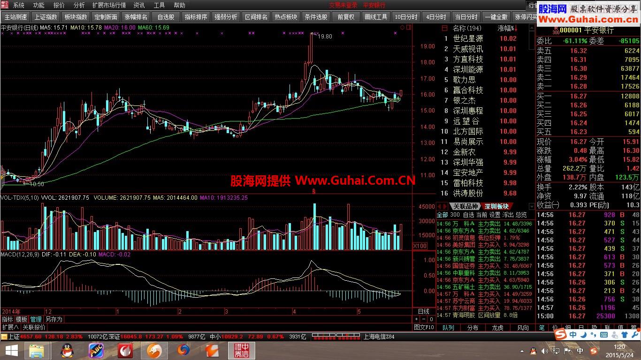Click the square panel icon beside the diamond
This screenshot has height=360, width=641.
tap(408, 28)
